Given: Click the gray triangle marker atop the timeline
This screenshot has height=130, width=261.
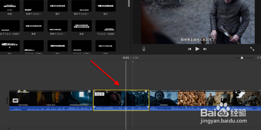Looking at the screenshot, I should [x=133, y=62].
